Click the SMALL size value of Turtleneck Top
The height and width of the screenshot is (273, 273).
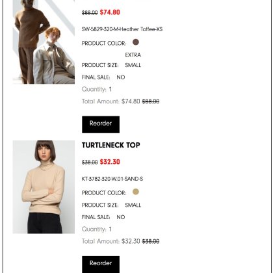133,205
